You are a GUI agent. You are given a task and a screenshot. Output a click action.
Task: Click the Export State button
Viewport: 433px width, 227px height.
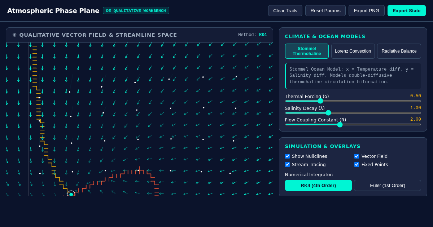tap(407, 10)
